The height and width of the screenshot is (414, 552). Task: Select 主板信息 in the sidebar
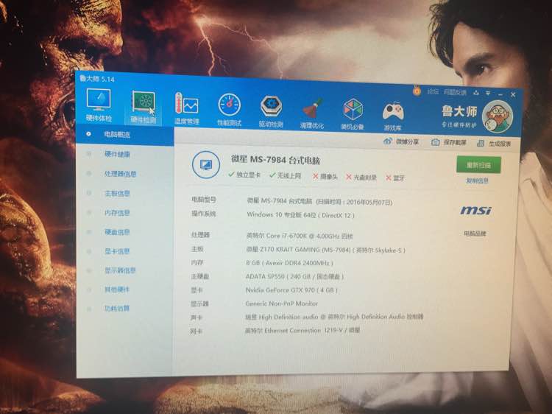pyautogui.click(x=117, y=193)
